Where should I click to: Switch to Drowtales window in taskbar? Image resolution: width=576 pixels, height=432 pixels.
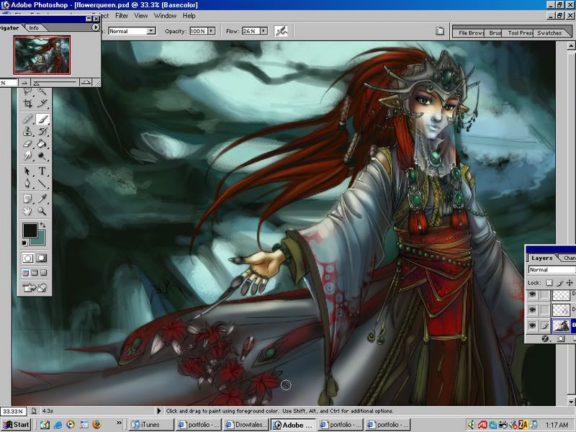click(x=246, y=425)
